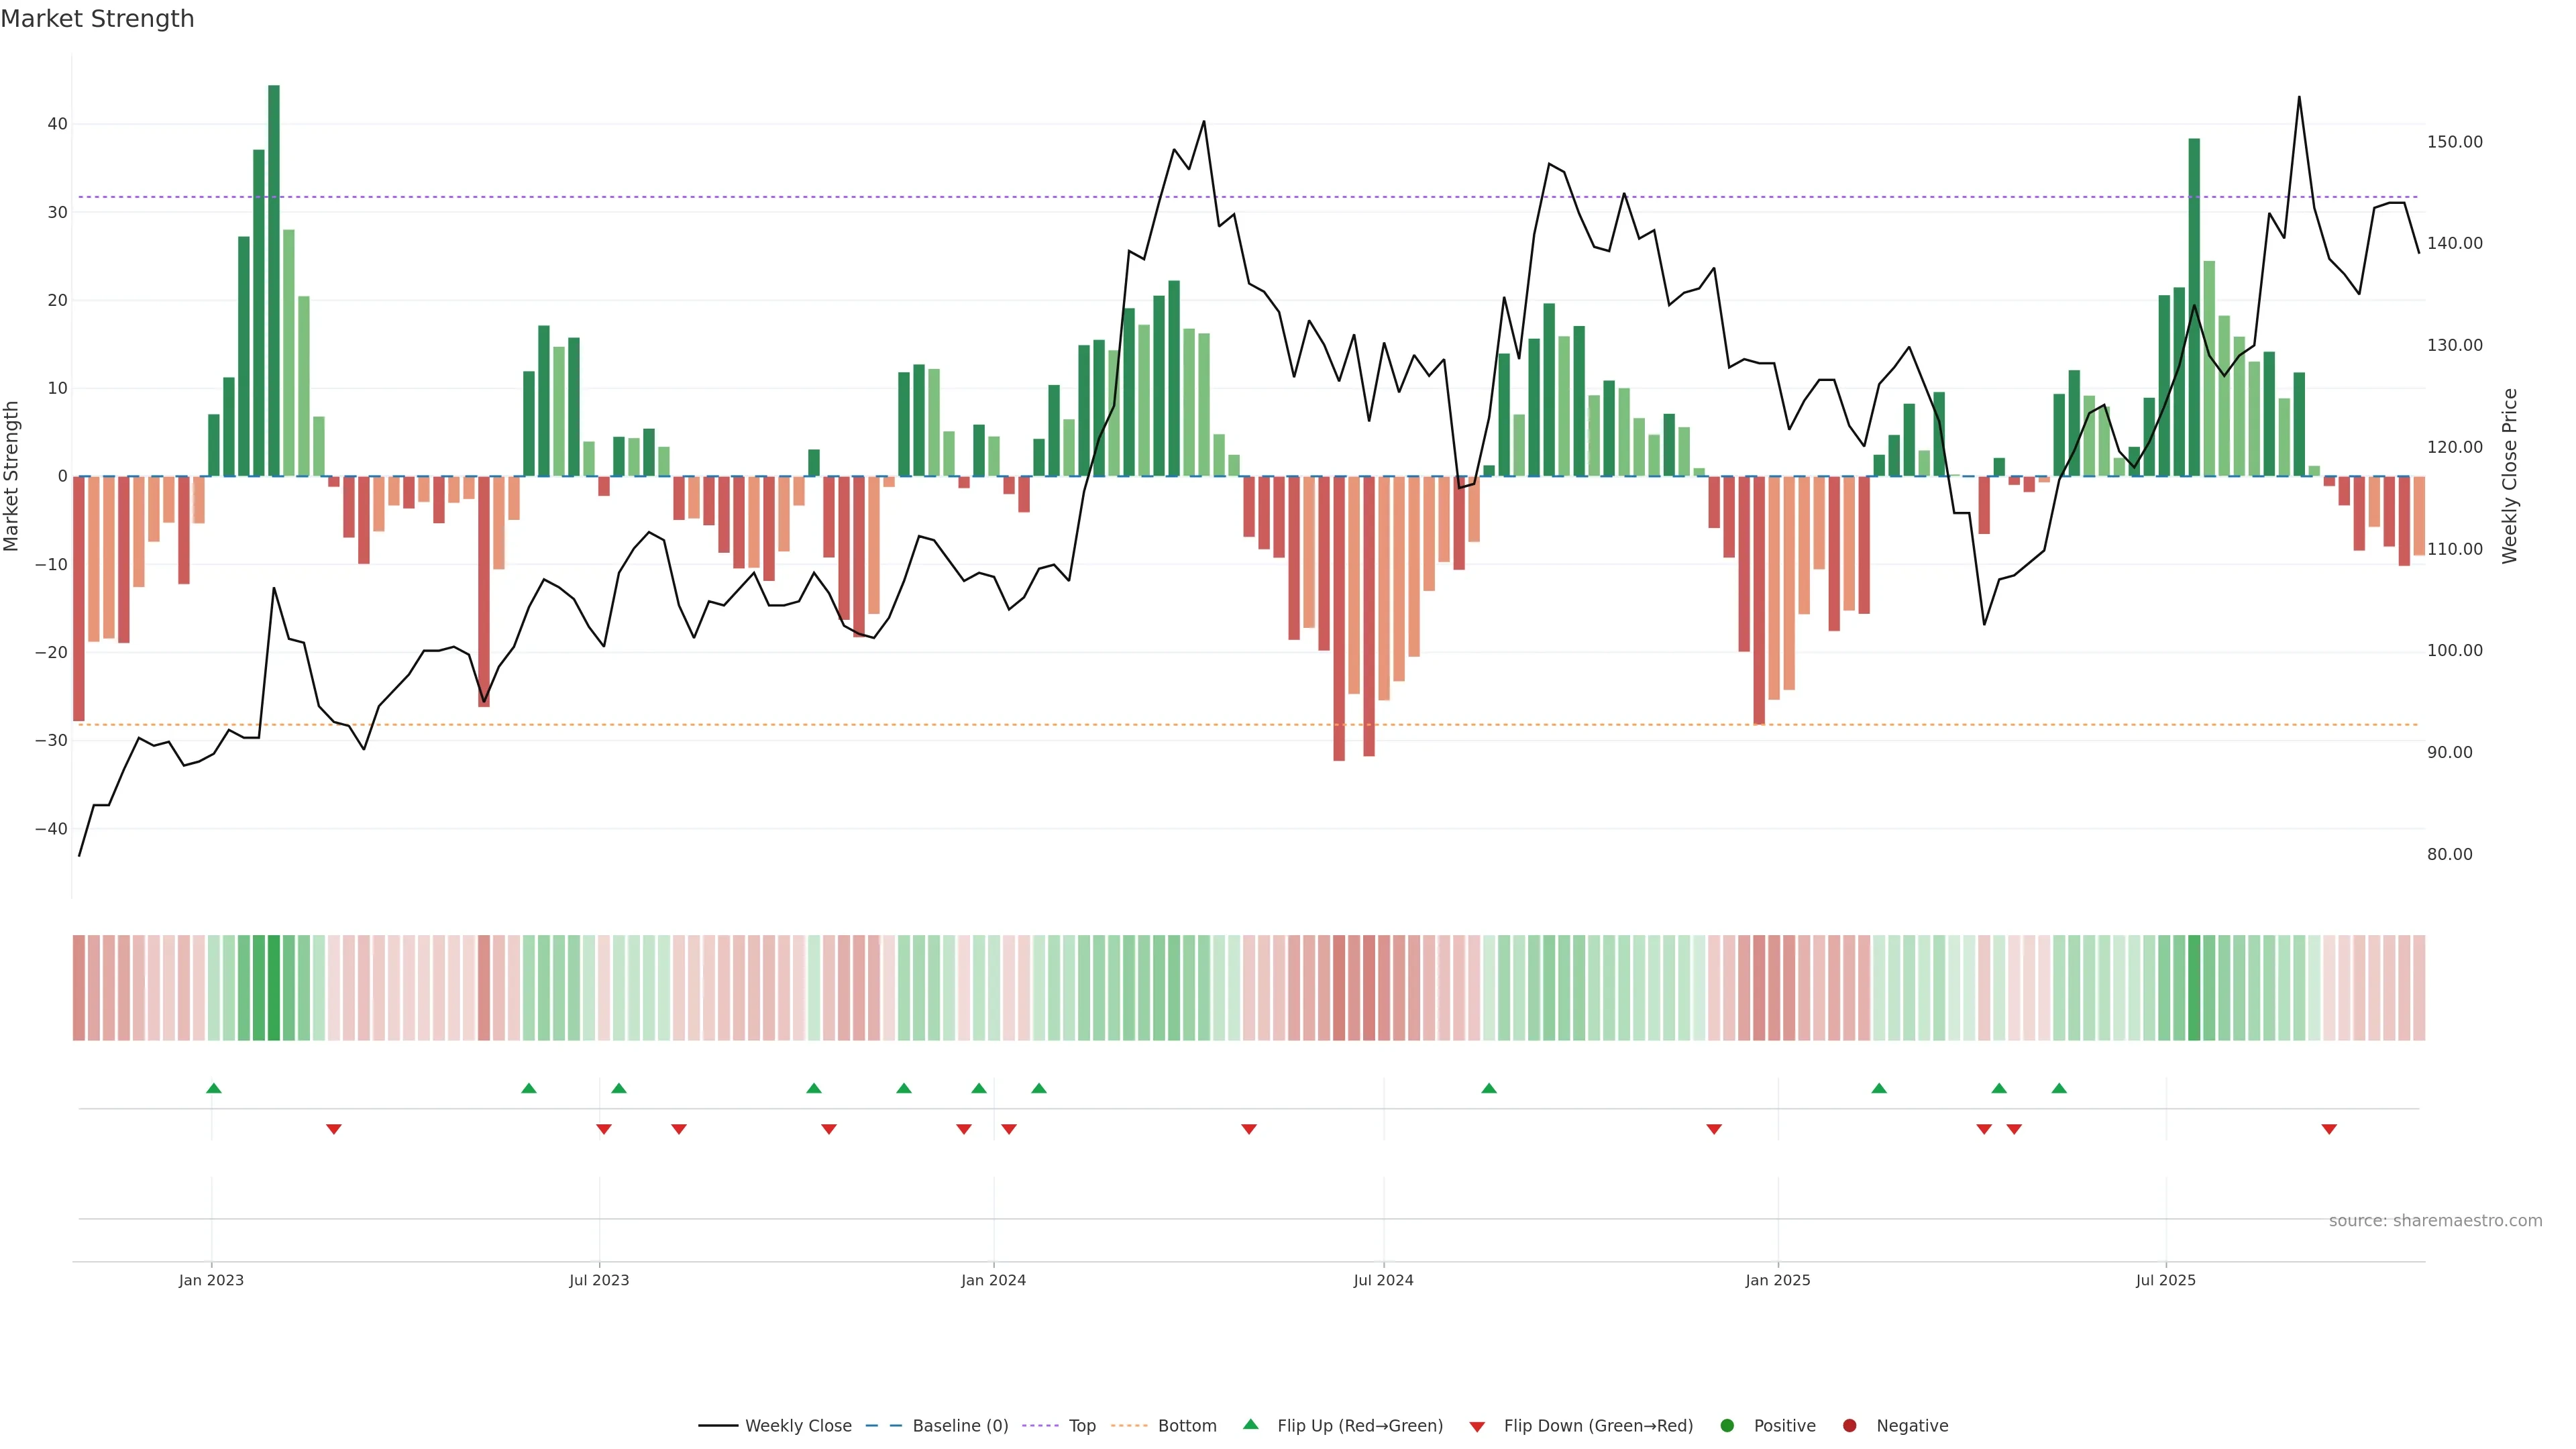Screen dimensions: 2576x1449
Task: Click the source: sharemaestro.com text
Action: tap(2435, 1221)
